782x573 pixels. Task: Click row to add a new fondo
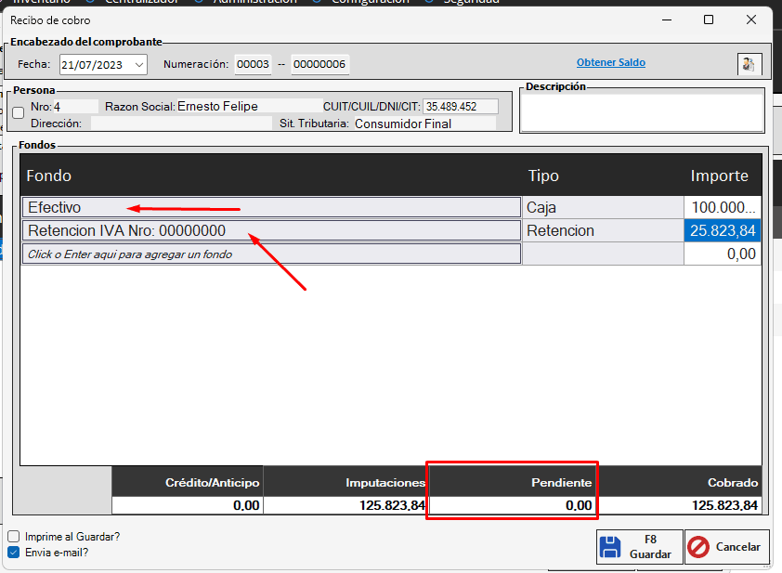click(x=271, y=254)
